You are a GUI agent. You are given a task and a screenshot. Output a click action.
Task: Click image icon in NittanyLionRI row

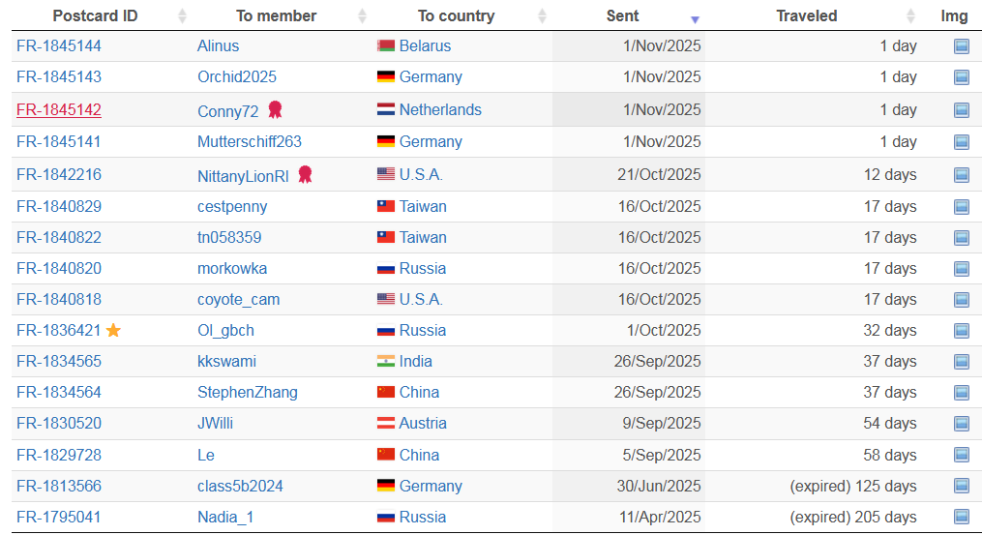click(961, 175)
